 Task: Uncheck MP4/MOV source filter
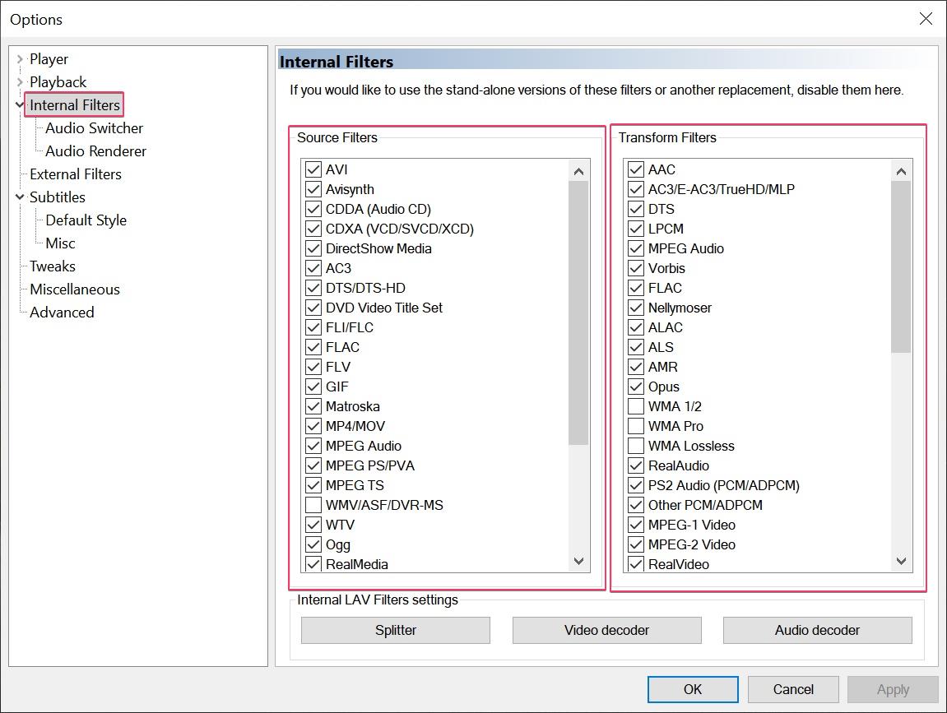tap(313, 426)
